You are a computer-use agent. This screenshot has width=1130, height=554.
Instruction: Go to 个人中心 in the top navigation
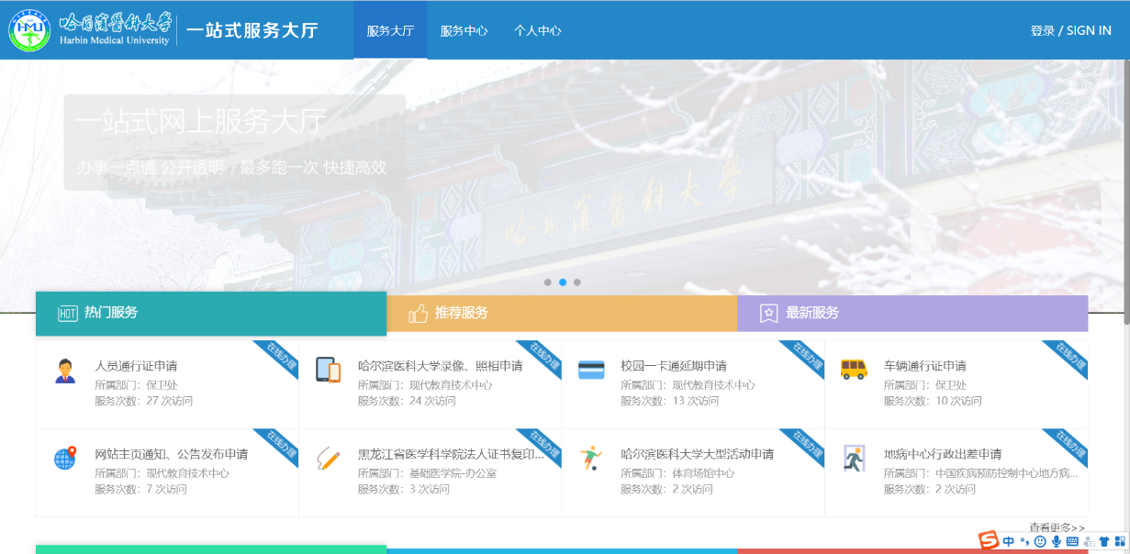click(x=537, y=30)
